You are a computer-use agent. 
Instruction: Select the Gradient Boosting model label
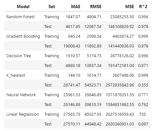pyautogui.click(x=23, y=36)
